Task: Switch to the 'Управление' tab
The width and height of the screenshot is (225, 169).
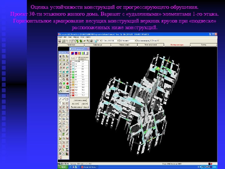Action: coord(71,45)
